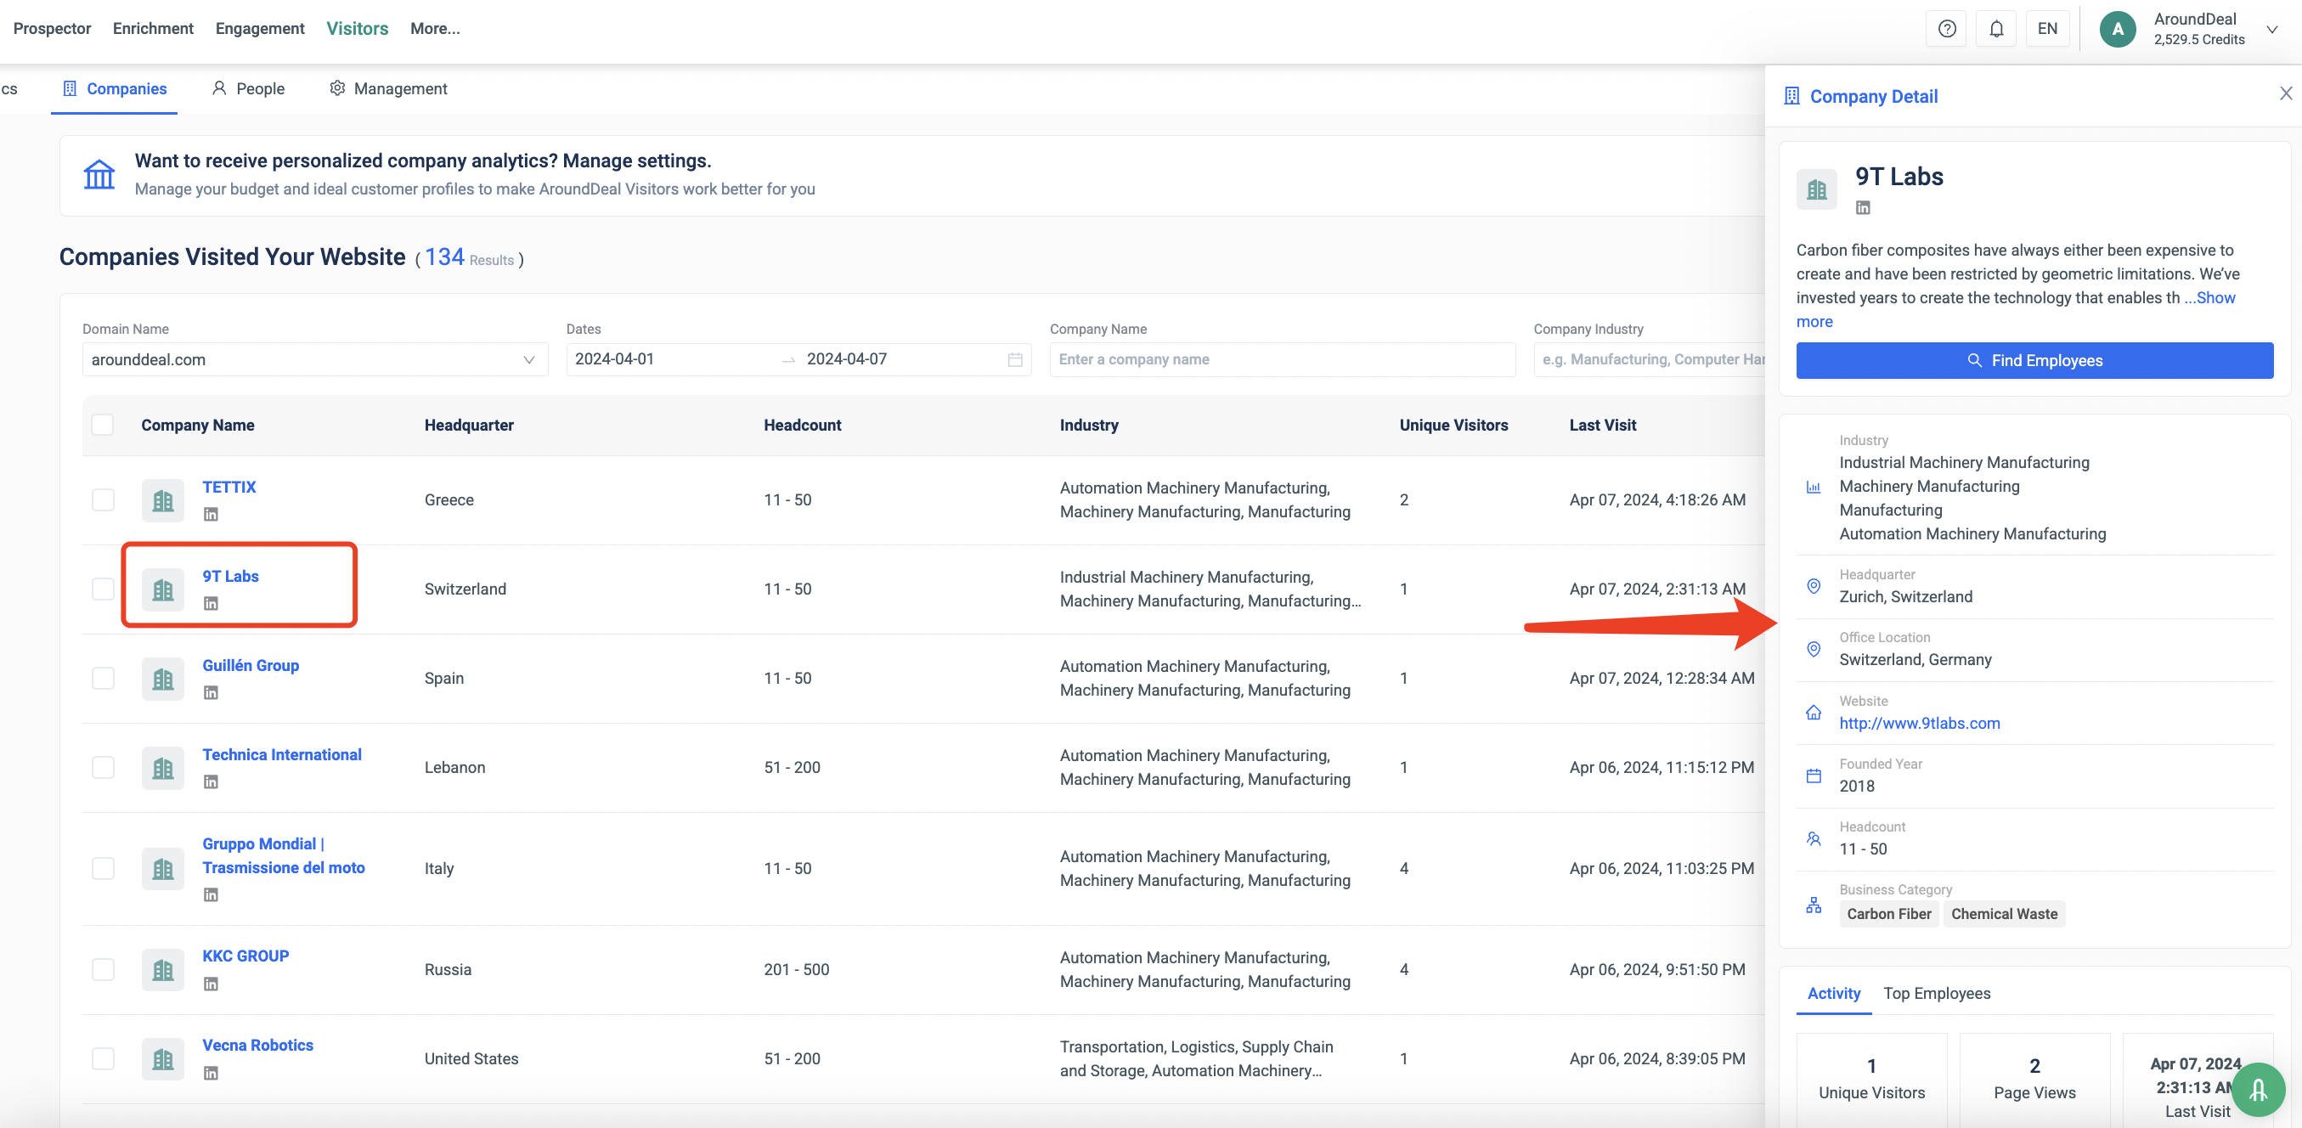Expand the Domain Name dropdown
Image resolution: width=2302 pixels, height=1128 pixels.
[528, 359]
